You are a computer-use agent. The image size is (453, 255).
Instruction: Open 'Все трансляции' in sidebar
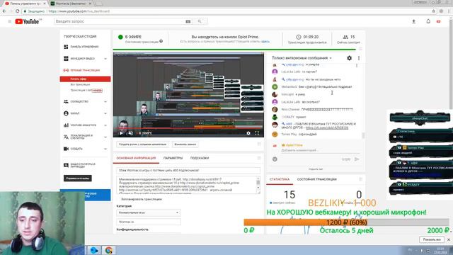point(80,84)
